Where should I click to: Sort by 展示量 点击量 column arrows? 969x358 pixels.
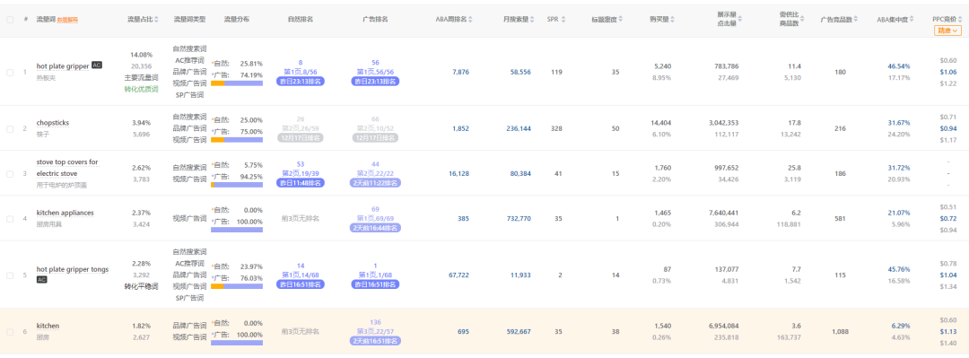(740, 19)
